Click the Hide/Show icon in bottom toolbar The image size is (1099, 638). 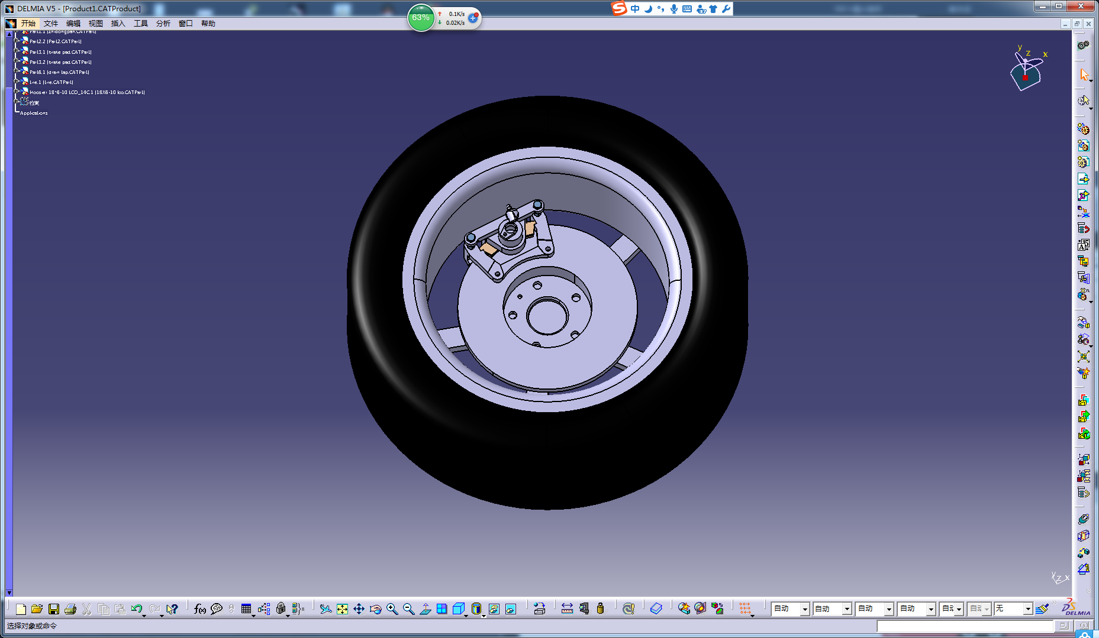[x=494, y=608]
